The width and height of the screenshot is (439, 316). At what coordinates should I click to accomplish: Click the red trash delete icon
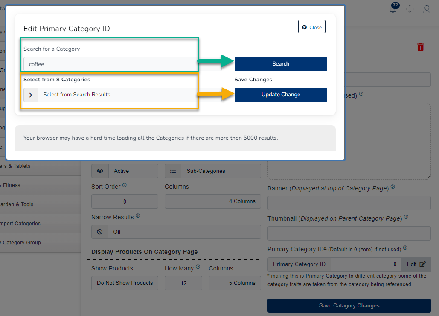[421, 47]
